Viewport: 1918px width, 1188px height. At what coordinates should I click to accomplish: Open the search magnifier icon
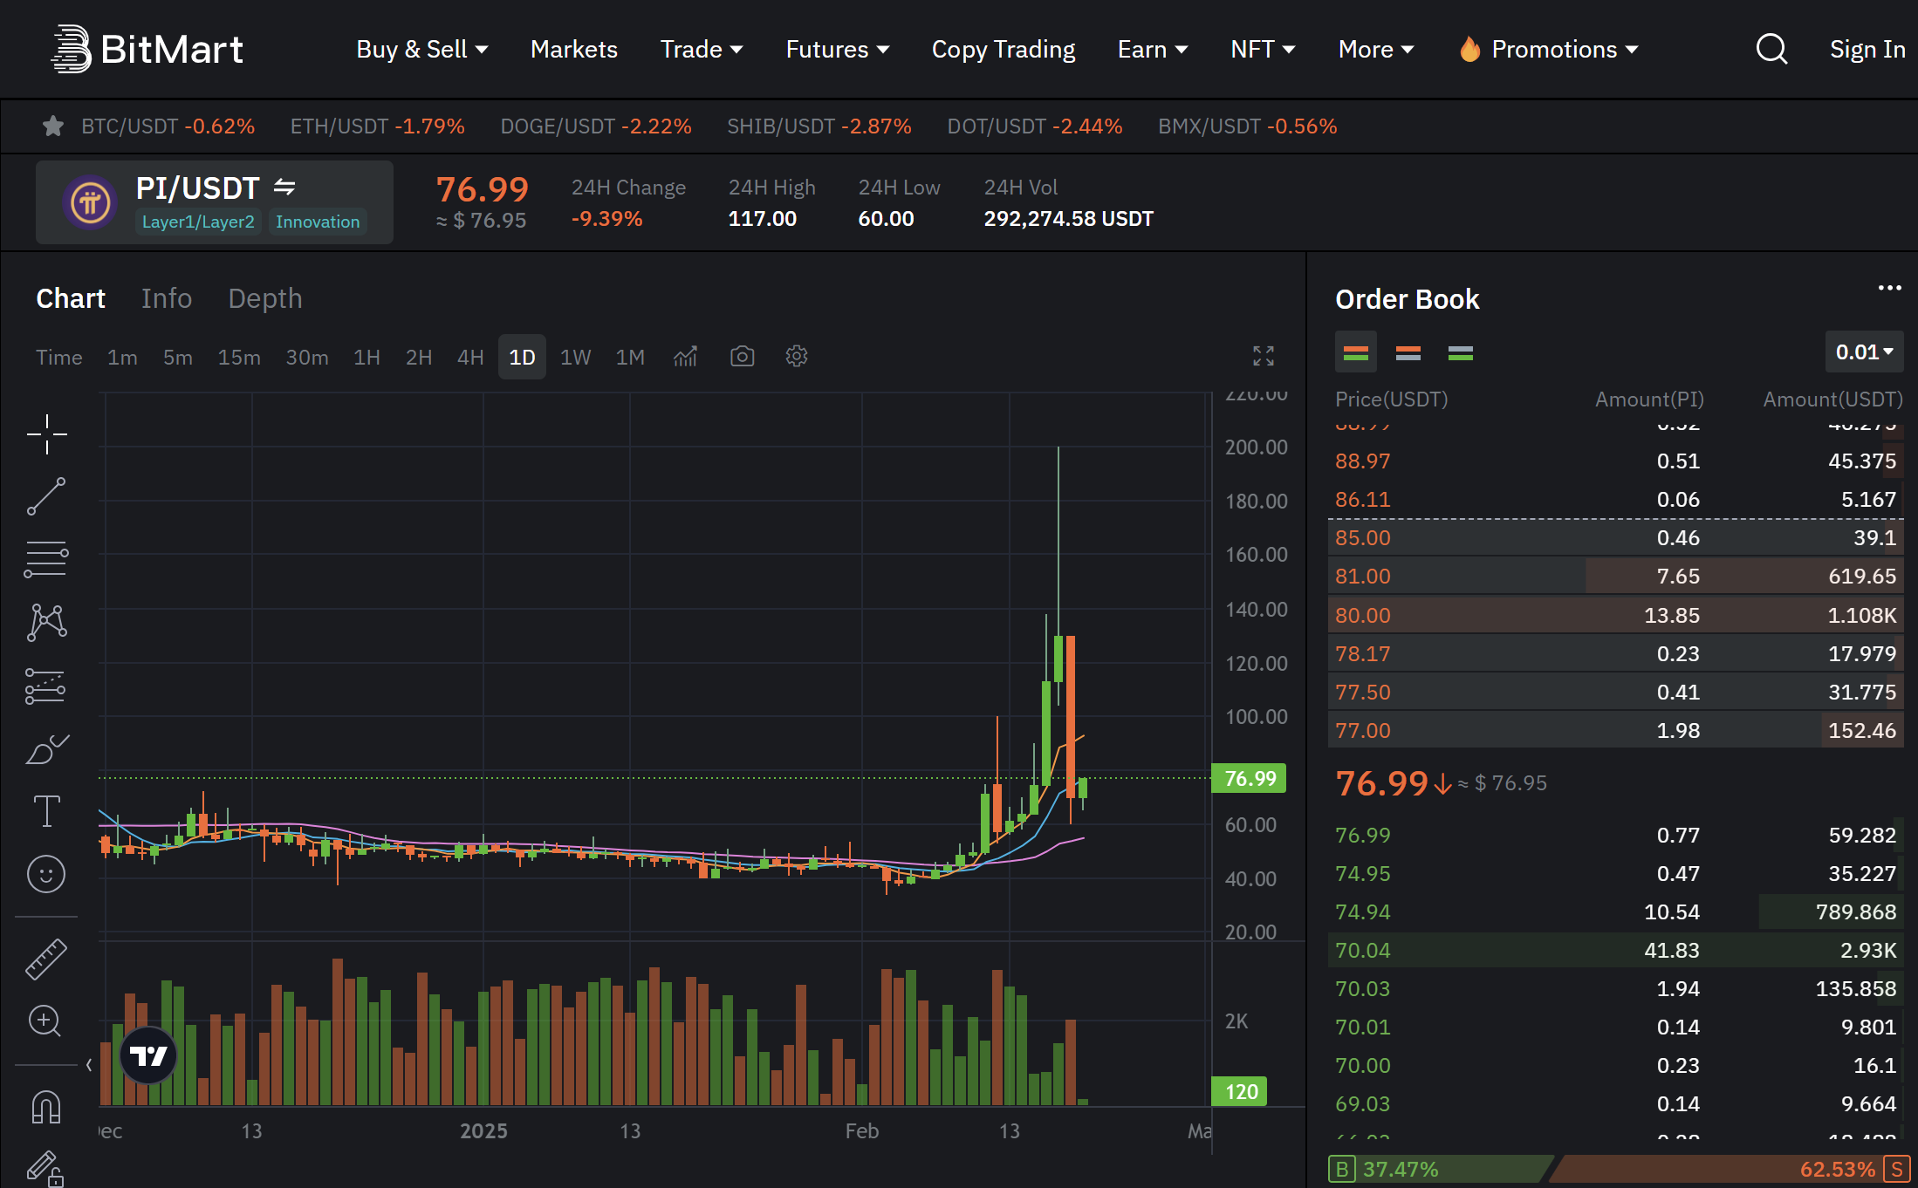[1771, 49]
